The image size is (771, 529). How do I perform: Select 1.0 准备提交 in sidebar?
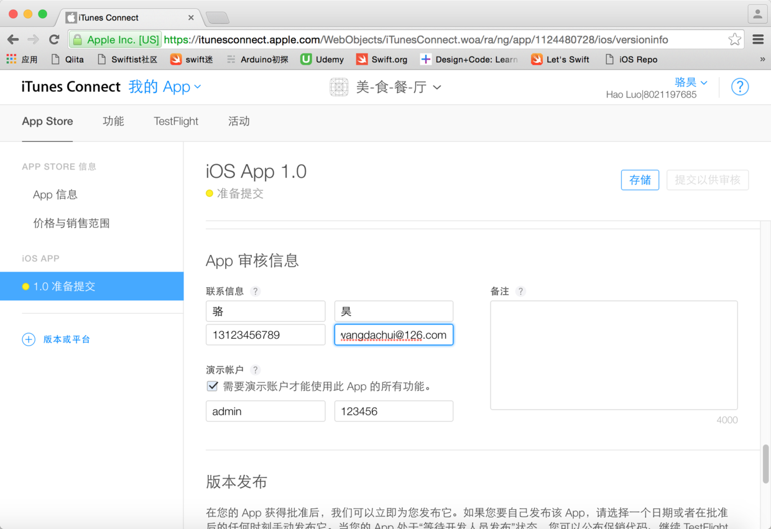pos(91,287)
